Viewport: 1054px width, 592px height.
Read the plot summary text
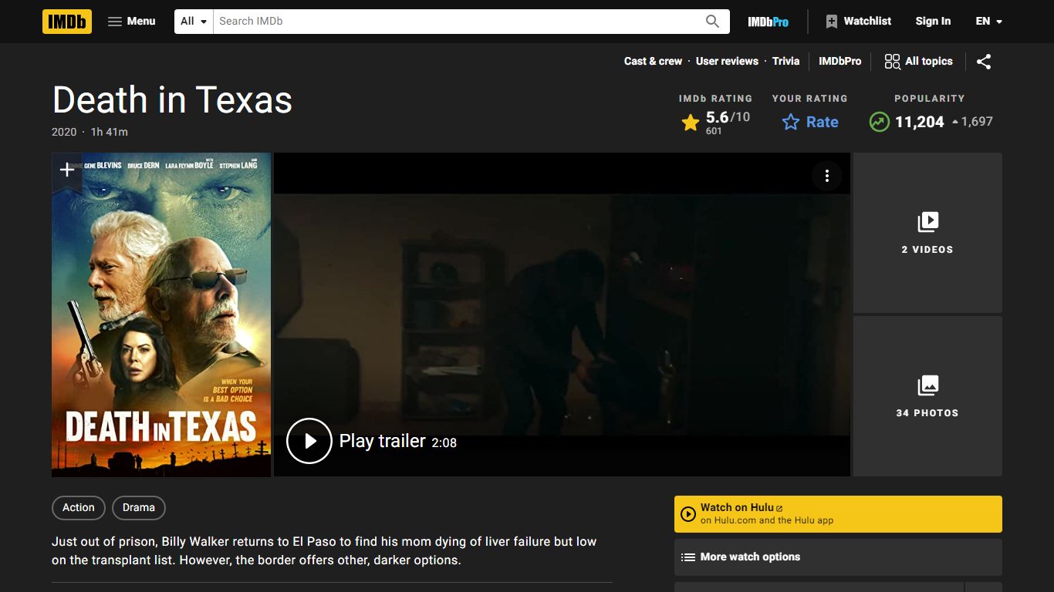(x=324, y=551)
